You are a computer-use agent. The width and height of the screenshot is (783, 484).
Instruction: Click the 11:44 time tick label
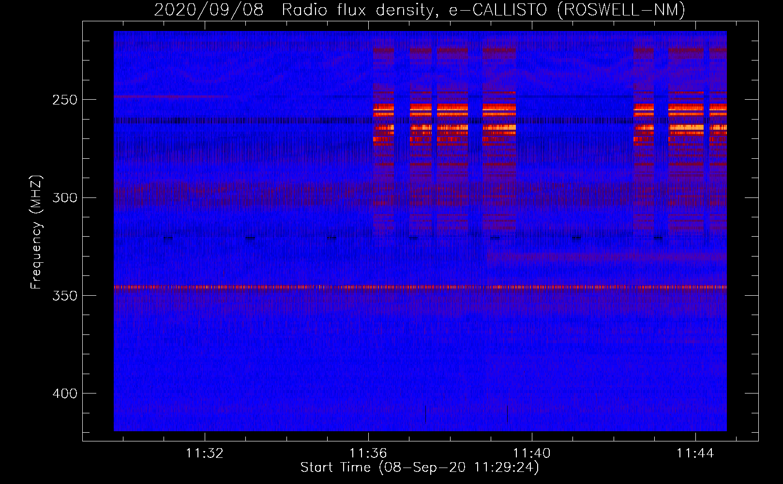click(695, 454)
